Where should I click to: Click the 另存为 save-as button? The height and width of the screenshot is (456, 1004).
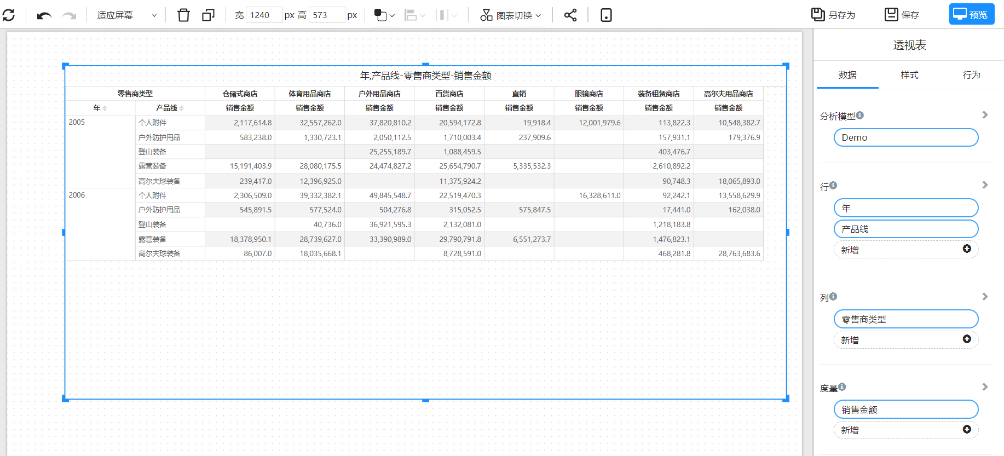click(x=833, y=15)
